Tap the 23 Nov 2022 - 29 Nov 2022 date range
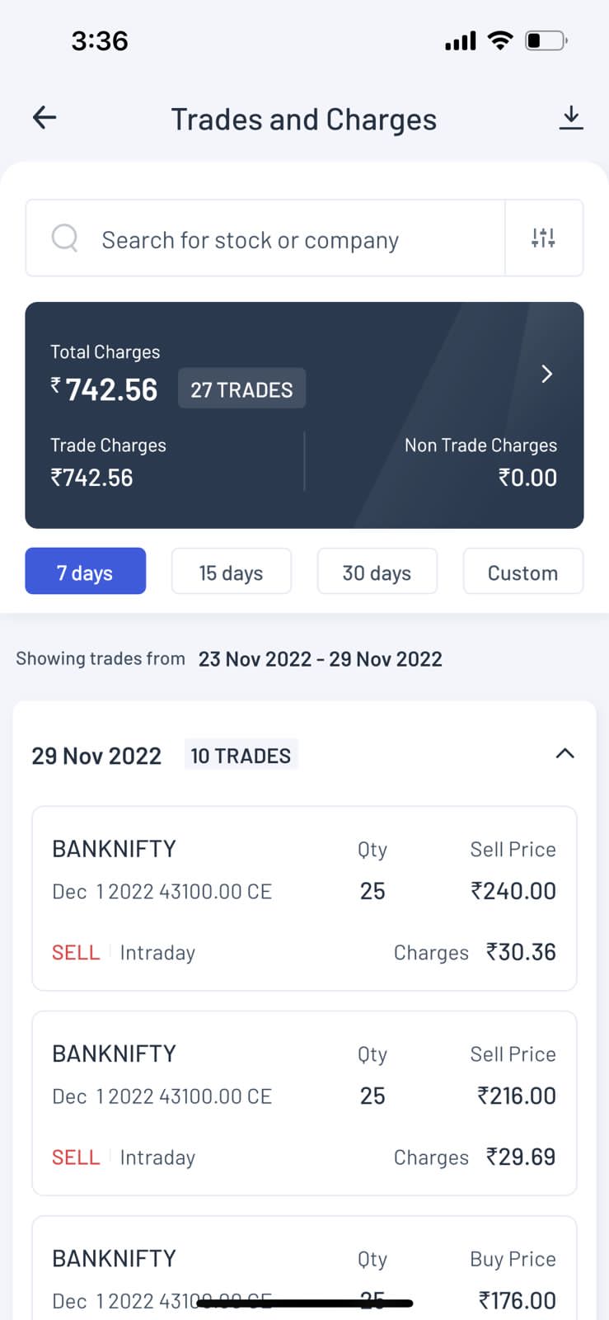The height and width of the screenshot is (1320, 609). coord(320,659)
